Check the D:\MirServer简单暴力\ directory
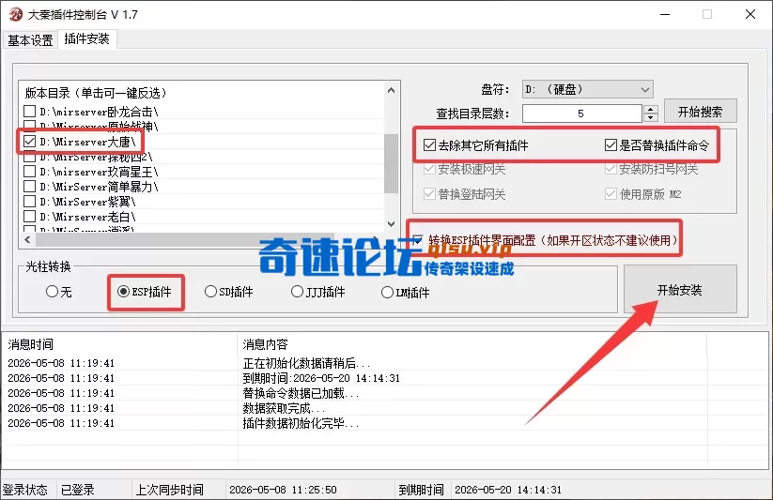Viewport: 773px width, 500px height. (29, 186)
